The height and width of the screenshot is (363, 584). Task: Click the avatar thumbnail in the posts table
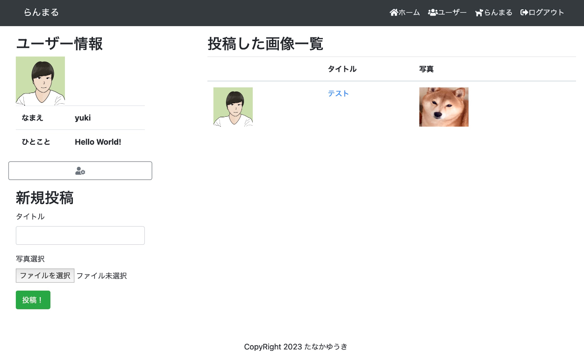click(x=233, y=107)
